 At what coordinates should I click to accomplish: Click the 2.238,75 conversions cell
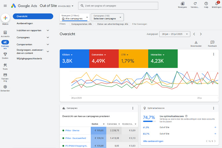pos(114,131)
